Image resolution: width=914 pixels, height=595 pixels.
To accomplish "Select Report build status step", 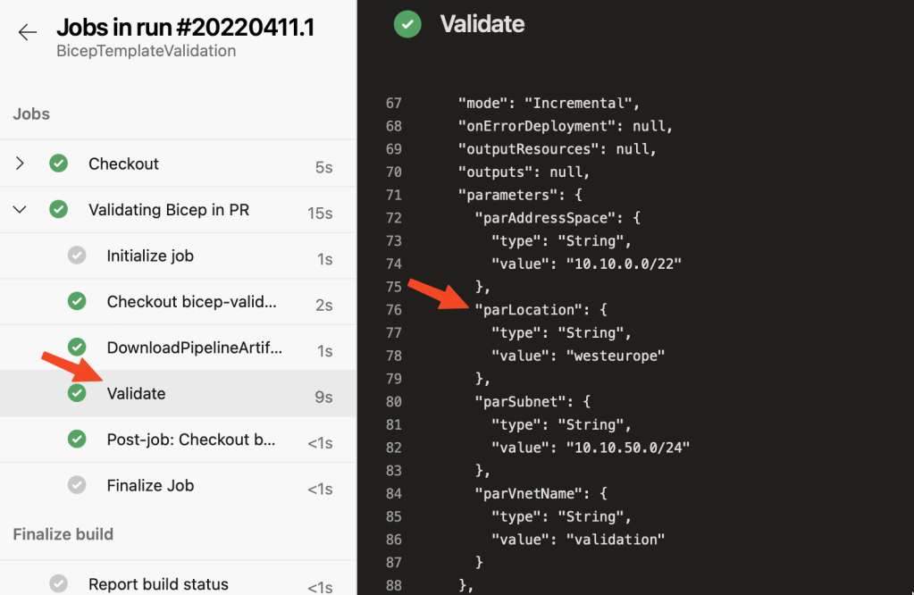I will tap(158, 584).
